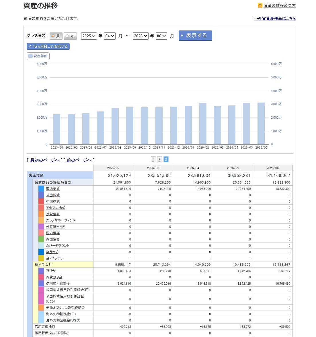Image resolution: width=316 pixels, height=337 pixels.
Task: Click 信用取引保証金 value 10,765,490
Action: (283, 284)
